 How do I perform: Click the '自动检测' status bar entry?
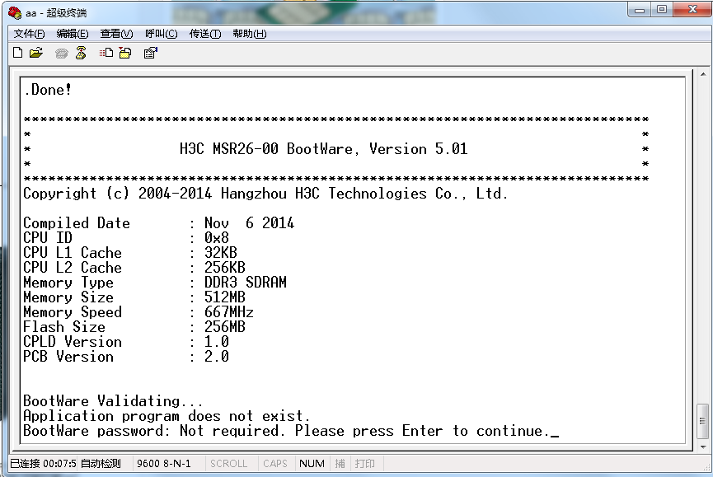(101, 463)
